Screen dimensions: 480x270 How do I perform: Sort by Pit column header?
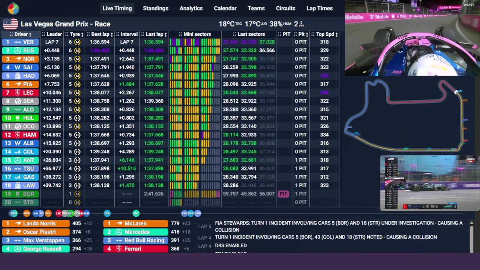pyautogui.click(x=301, y=34)
